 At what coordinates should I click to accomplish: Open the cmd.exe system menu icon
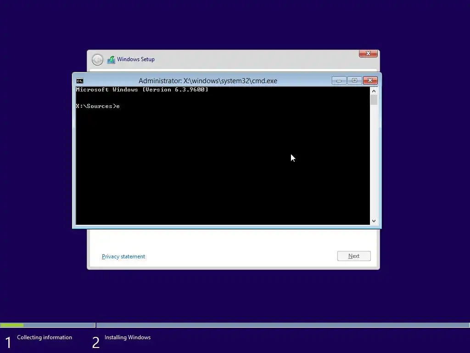(80, 81)
